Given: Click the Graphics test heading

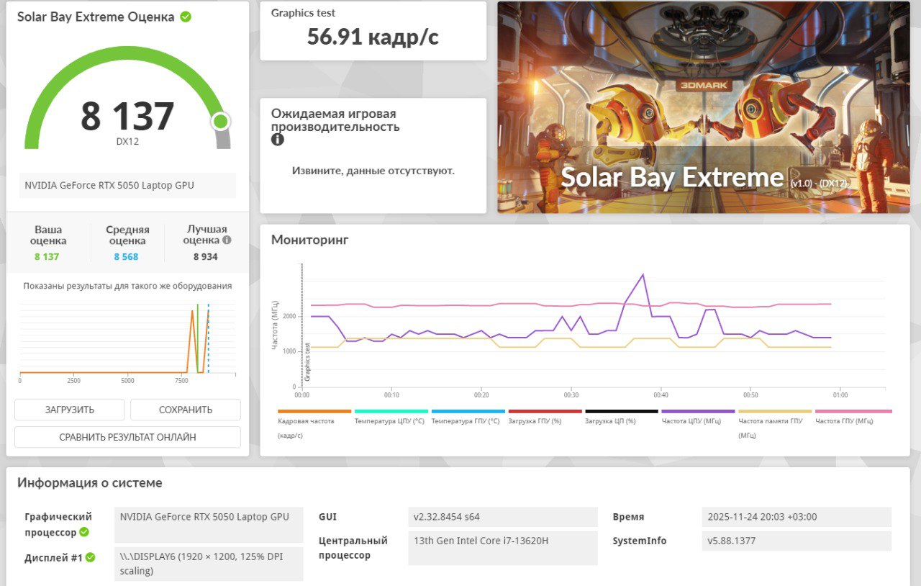Looking at the screenshot, I should (303, 13).
